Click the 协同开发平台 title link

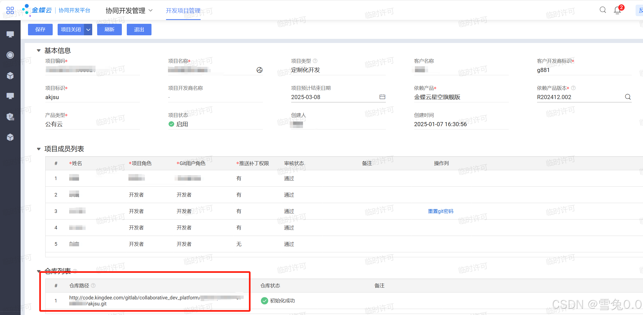pos(74,10)
